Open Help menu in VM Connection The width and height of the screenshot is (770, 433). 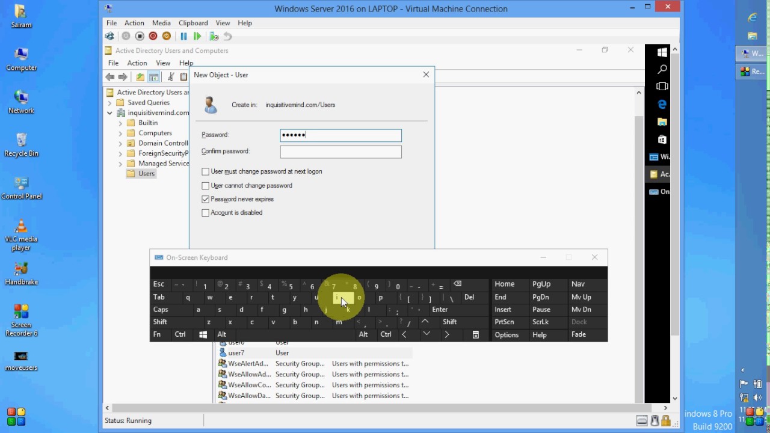(245, 23)
